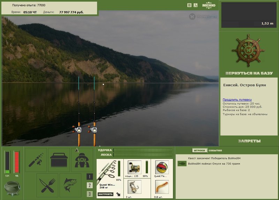Viewport: 279px width, 200px height.
Task: Click the time value 05:10 ЧТ
Action: coord(30,12)
